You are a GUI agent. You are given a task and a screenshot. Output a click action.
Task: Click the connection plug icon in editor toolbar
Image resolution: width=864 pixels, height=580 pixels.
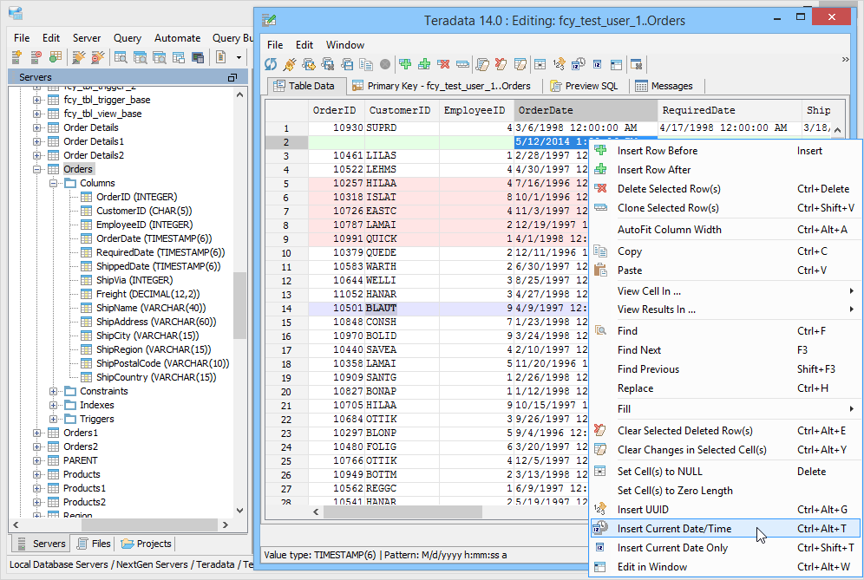(x=289, y=64)
